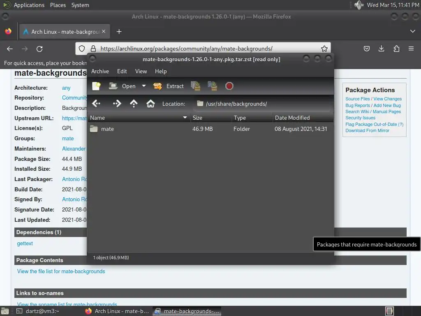Open the Source Files link
The image size is (421, 316).
tap(357, 99)
